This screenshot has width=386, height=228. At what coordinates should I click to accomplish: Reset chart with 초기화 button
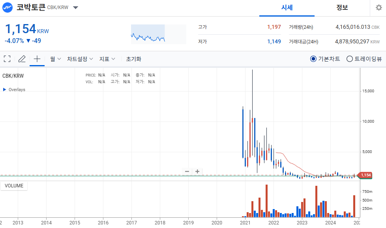[134, 59]
